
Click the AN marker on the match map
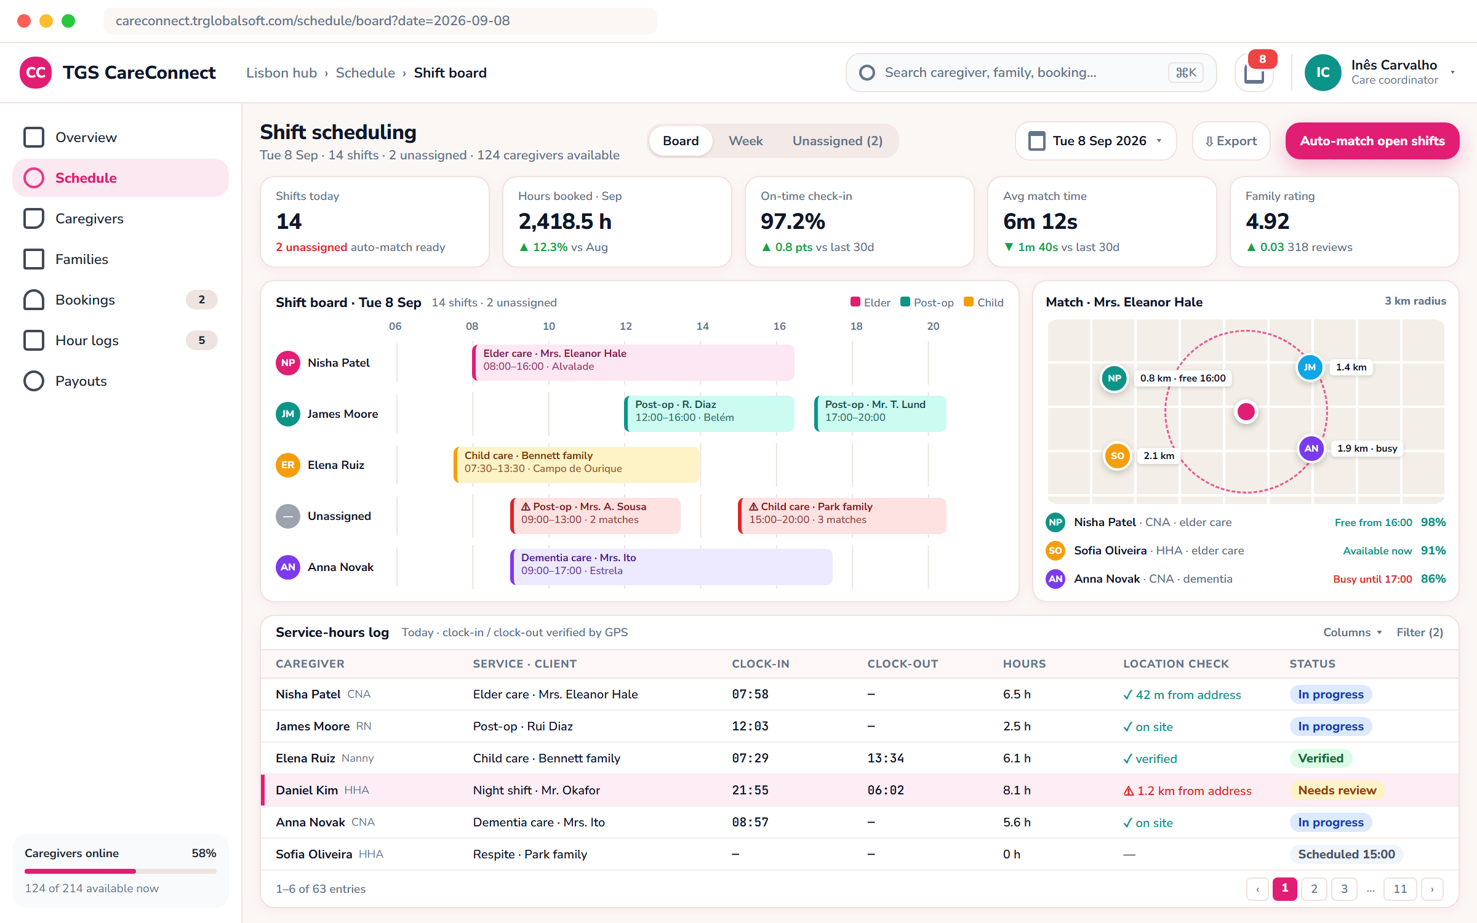pos(1311,449)
